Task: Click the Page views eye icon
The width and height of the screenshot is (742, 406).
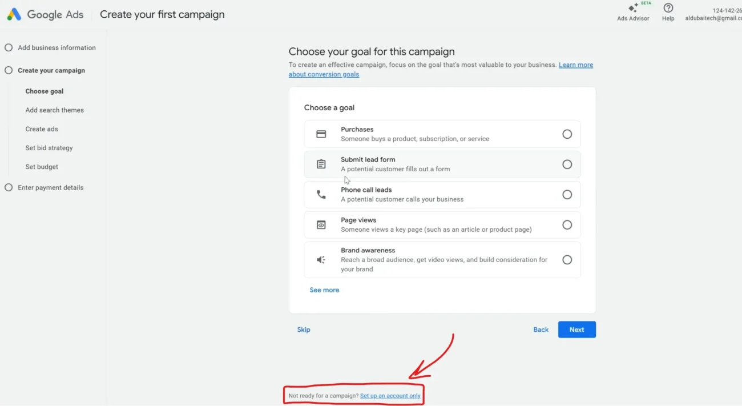Action: tap(321, 225)
